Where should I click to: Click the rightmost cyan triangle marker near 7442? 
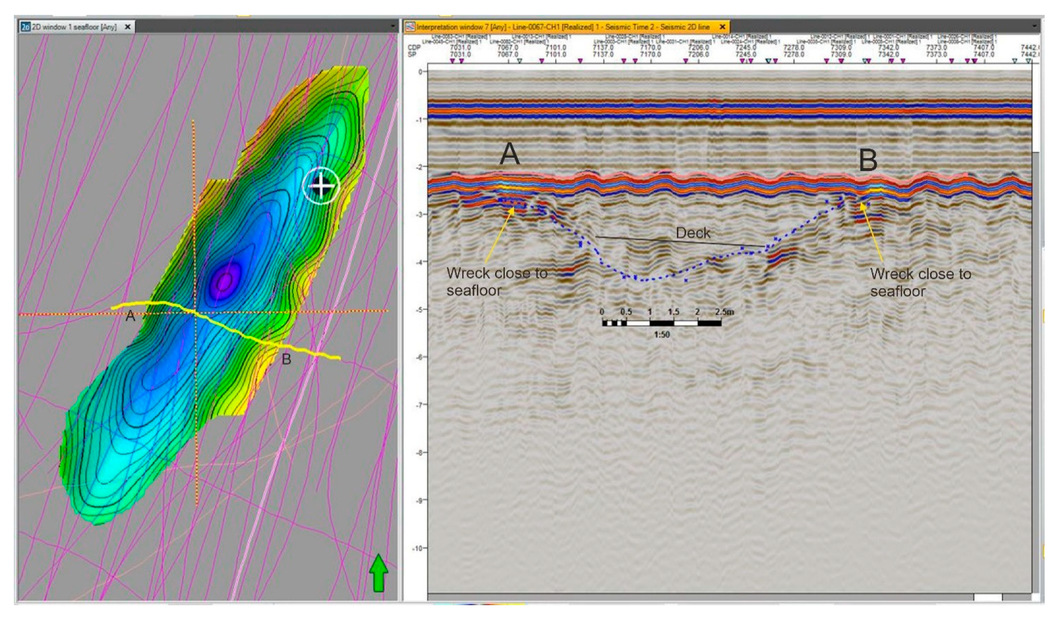[1028, 61]
